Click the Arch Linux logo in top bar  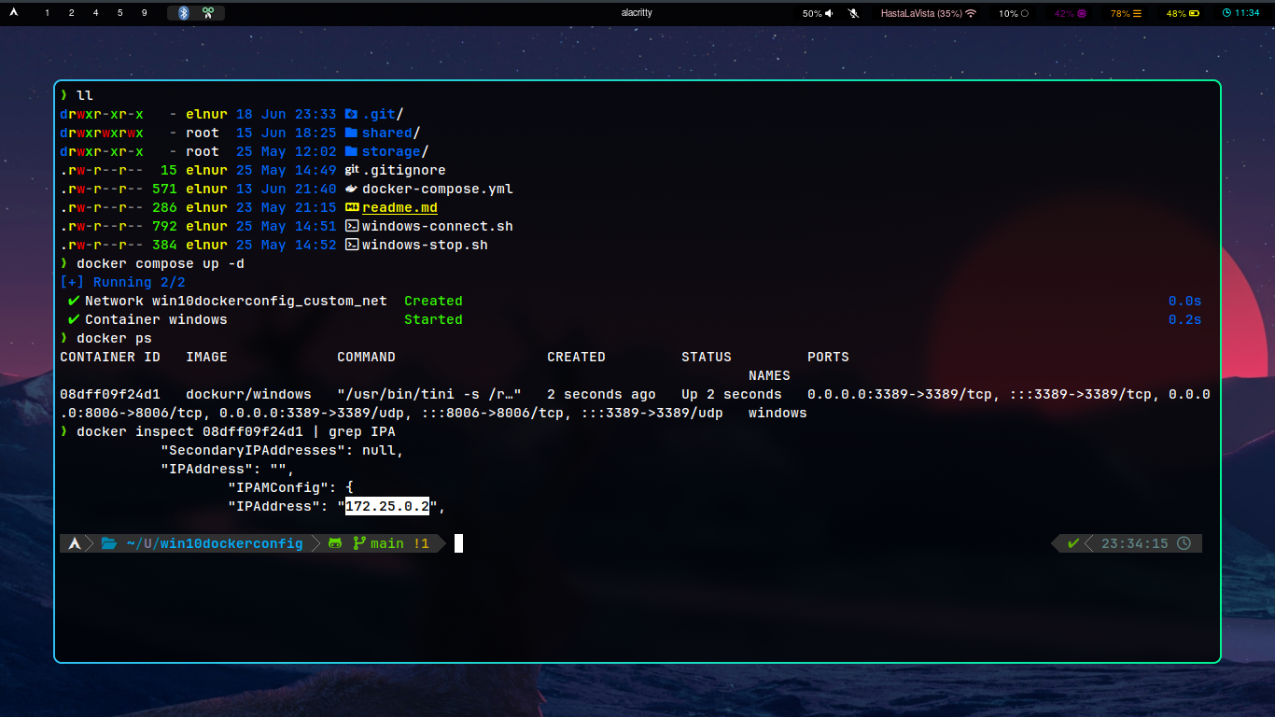pos(14,13)
